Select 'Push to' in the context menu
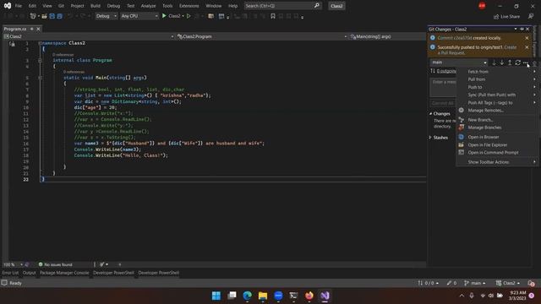 pyautogui.click(x=497, y=87)
